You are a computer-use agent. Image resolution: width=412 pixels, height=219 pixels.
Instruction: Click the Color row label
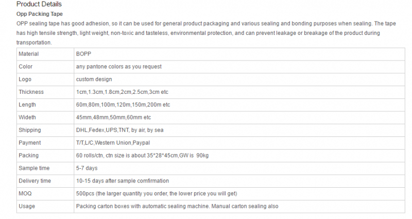click(25, 67)
